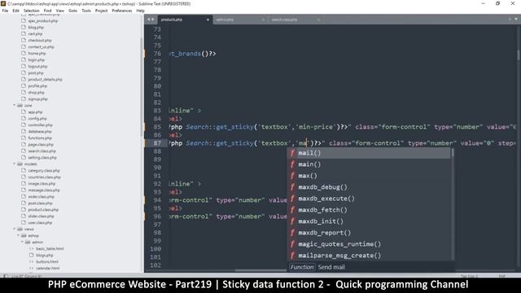Open blogs.php in admin folder
Screen dimensions: 521x293
click(45, 255)
